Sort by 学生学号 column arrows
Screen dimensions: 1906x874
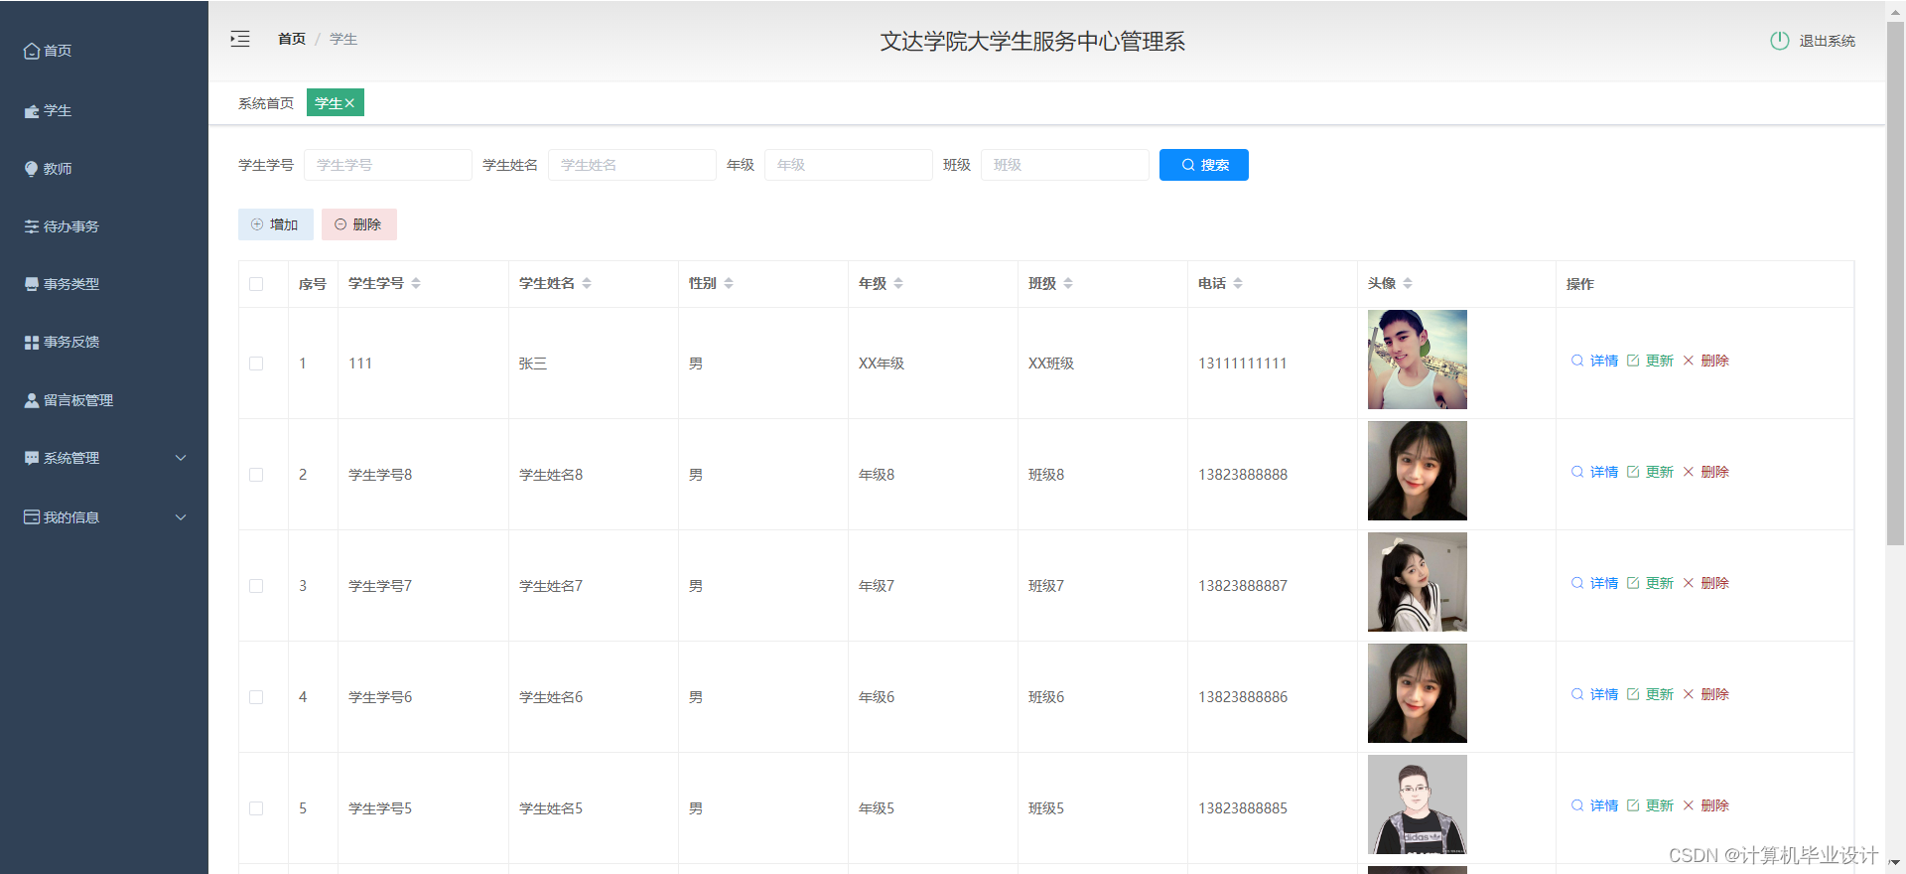pyautogui.click(x=416, y=283)
